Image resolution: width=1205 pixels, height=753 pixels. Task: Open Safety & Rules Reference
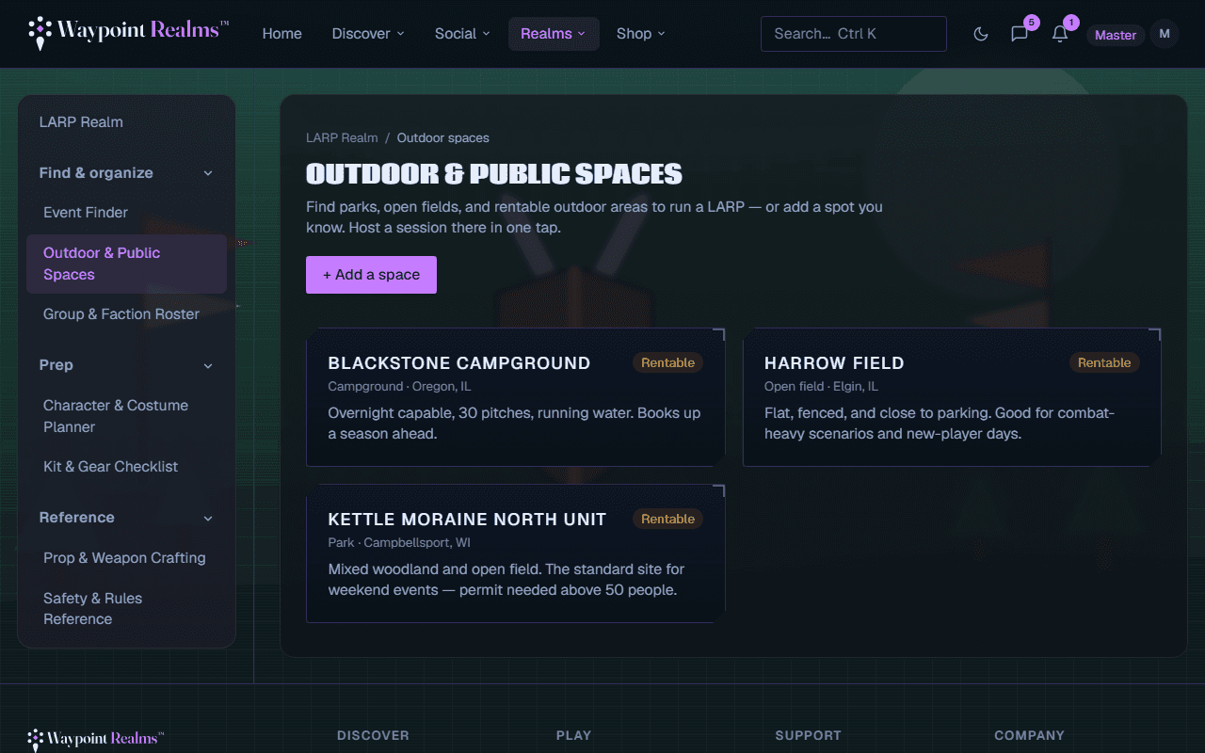126,609
